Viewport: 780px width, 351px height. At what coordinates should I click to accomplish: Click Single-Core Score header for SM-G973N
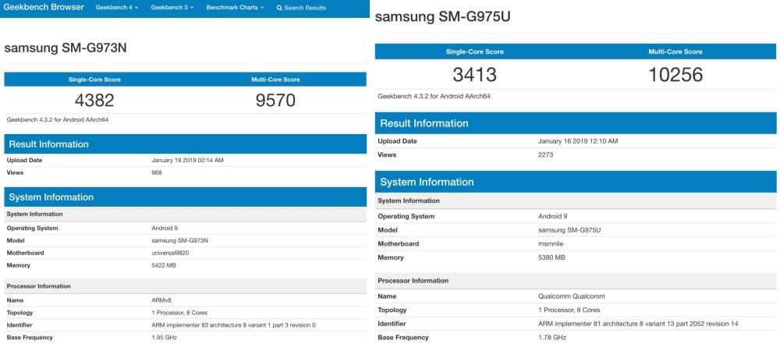click(x=94, y=80)
